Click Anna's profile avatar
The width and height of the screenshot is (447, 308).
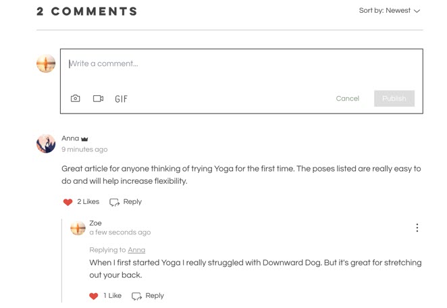click(46, 143)
